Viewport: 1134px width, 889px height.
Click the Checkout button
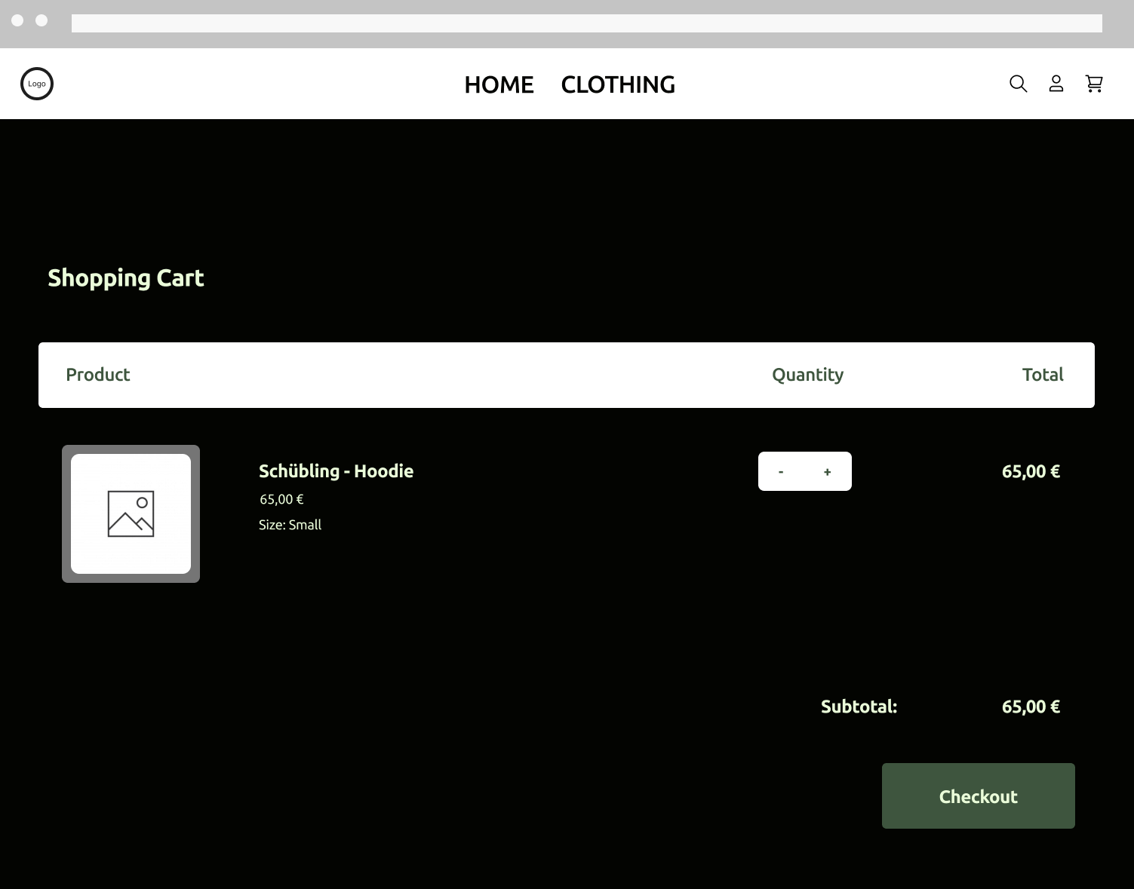coord(978,796)
